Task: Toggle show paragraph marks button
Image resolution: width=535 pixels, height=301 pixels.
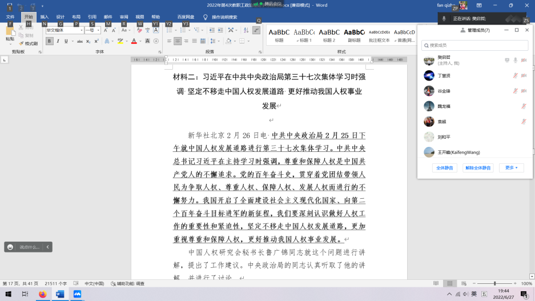Action: [256, 30]
